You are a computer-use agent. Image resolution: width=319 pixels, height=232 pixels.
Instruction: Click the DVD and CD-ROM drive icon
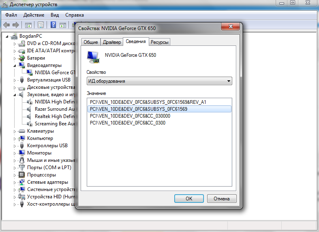pyautogui.click(x=21, y=43)
